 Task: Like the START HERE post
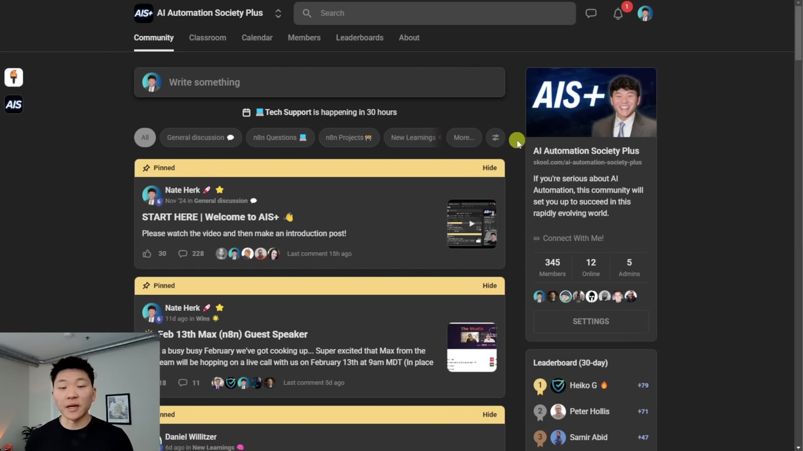(147, 254)
